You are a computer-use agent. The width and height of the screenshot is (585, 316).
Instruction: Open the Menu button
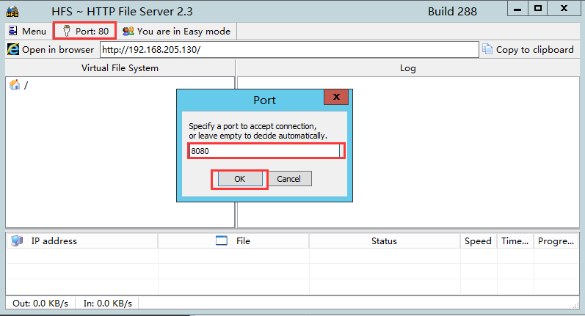(28, 31)
